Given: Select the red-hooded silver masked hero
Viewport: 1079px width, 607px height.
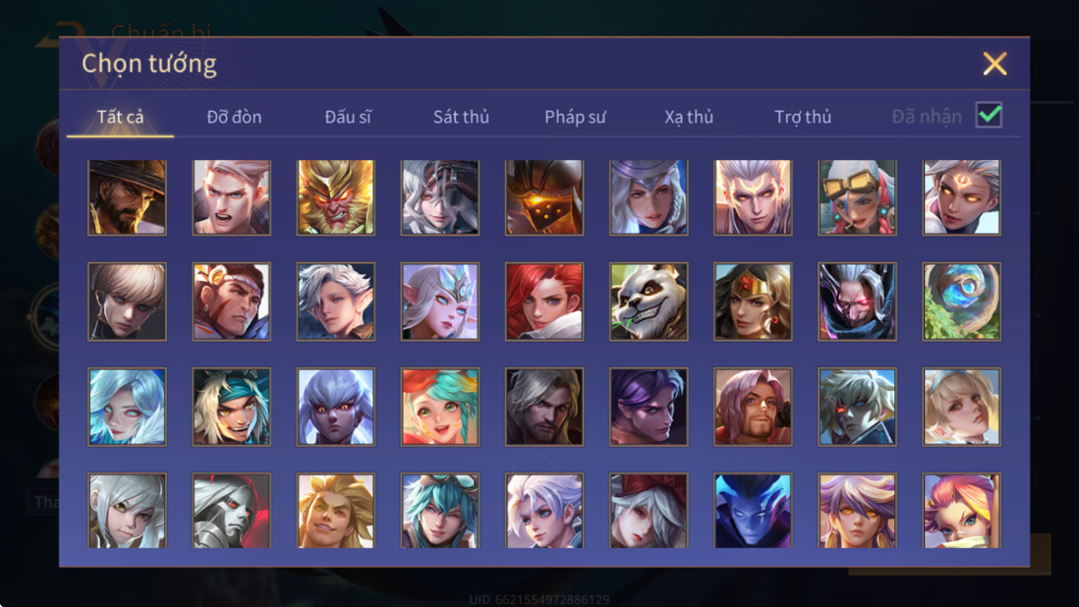Looking at the screenshot, I should coord(231,511).
